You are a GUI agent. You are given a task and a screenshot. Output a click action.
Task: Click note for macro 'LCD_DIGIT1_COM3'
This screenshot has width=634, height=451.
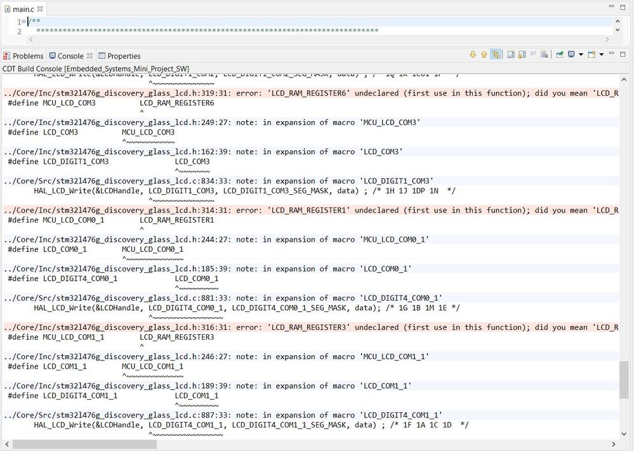click(x=219, y=181)
